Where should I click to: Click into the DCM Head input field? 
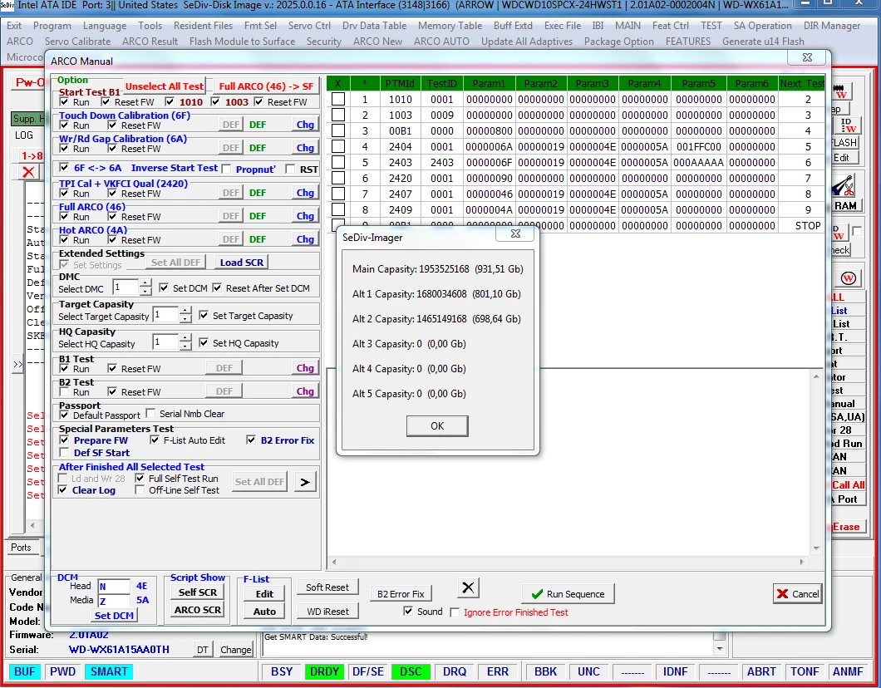point(114,587)
